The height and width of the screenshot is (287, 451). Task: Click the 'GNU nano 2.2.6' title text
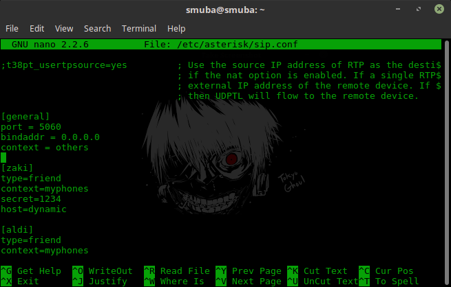50,45
